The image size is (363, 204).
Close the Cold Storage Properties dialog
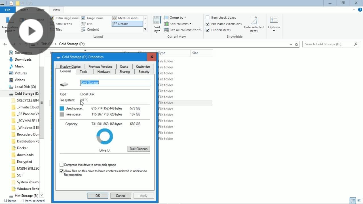[152, 57]
